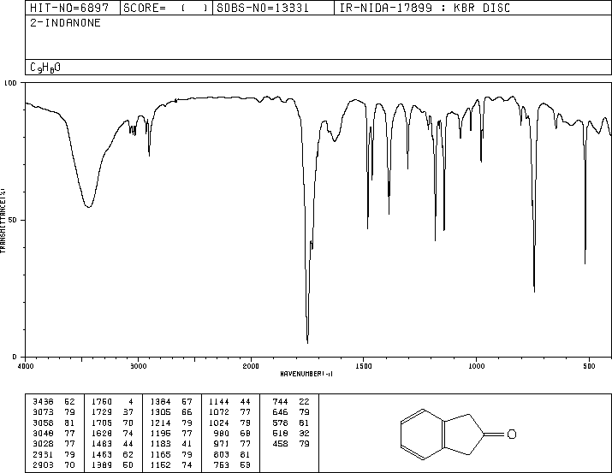
Task: Click the 50 y-axis tick label
Action: pos(13,220)
